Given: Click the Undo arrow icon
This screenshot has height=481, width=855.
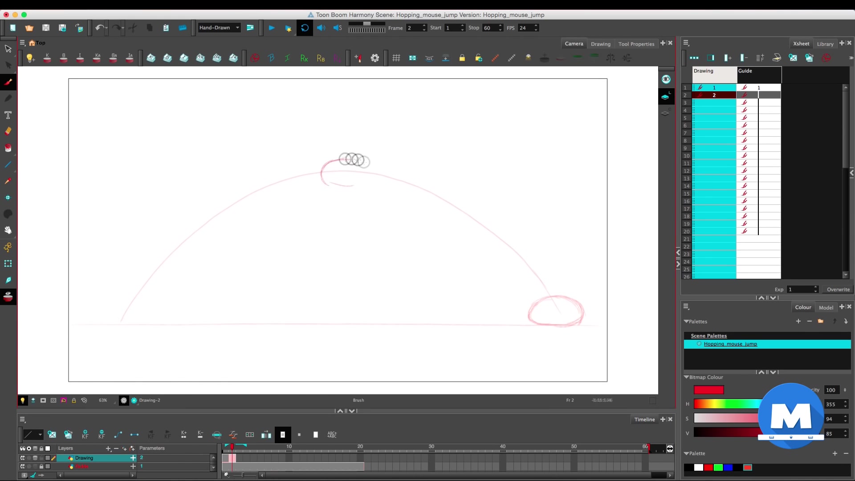Looking at the screenshot, I should point(99,28).
